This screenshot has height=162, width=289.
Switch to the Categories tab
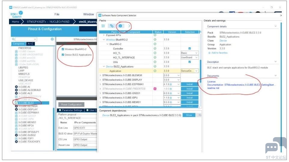pyautogui.click(x=18, y=44)
